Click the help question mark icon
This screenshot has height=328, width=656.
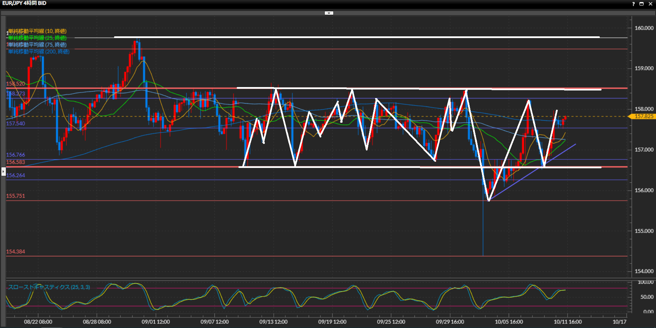pyautogui.click(x=633, y=4)
